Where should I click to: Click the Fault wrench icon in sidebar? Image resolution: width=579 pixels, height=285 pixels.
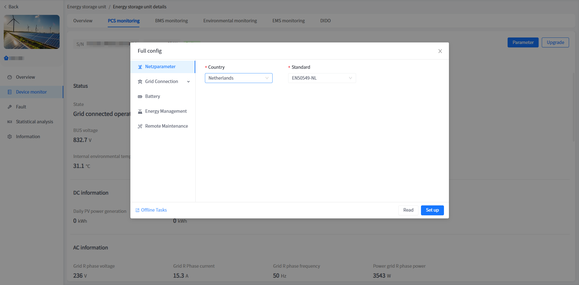coord(10,107)
